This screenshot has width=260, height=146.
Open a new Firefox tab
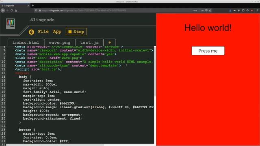32,5
